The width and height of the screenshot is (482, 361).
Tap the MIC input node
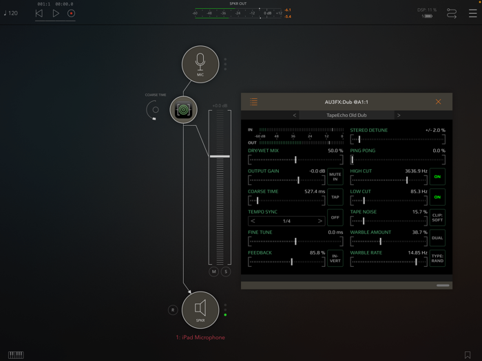[200, 65]
